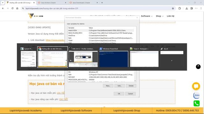This screenshot has width=204, height=114.
Task: Close the Environment Variables dialog
Action: (137, 17)
